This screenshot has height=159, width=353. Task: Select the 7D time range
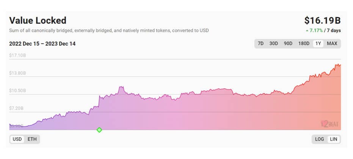(x=261, y=44)
